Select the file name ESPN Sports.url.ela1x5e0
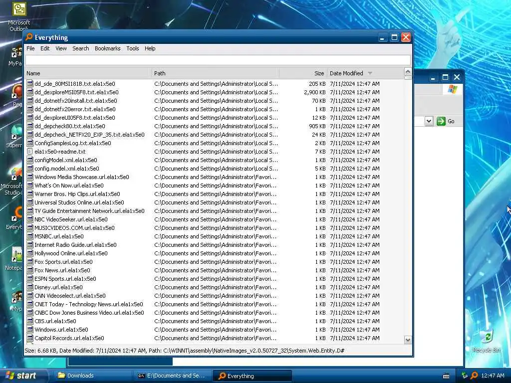 (x=65, y=279)
